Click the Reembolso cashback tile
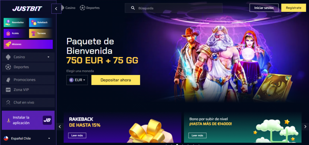The height and width of the screenshot is (145, 309). point(15,22)
